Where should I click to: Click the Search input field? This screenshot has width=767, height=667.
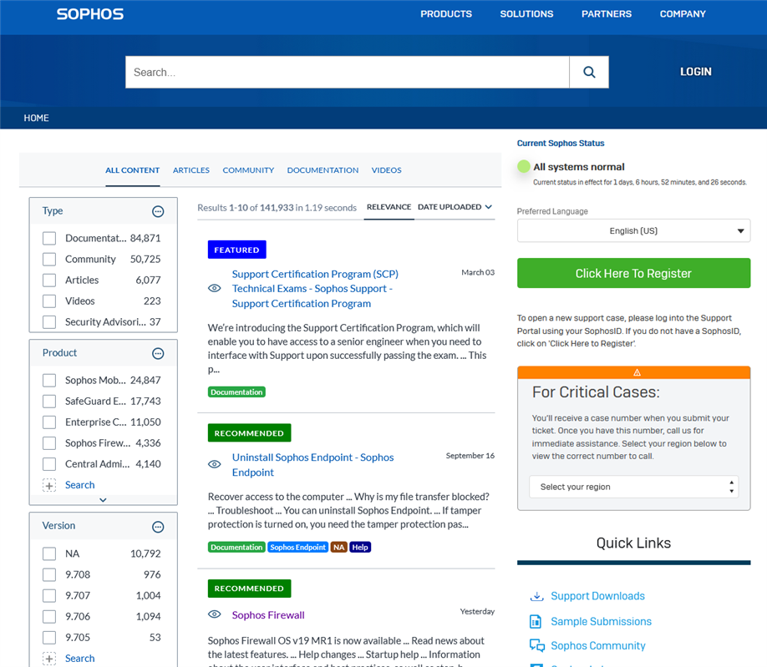(348, 73)
